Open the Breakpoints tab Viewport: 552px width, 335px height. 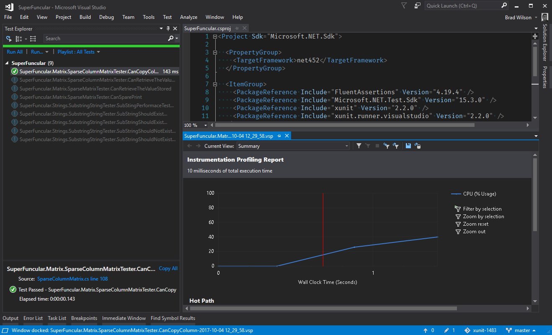84,318
